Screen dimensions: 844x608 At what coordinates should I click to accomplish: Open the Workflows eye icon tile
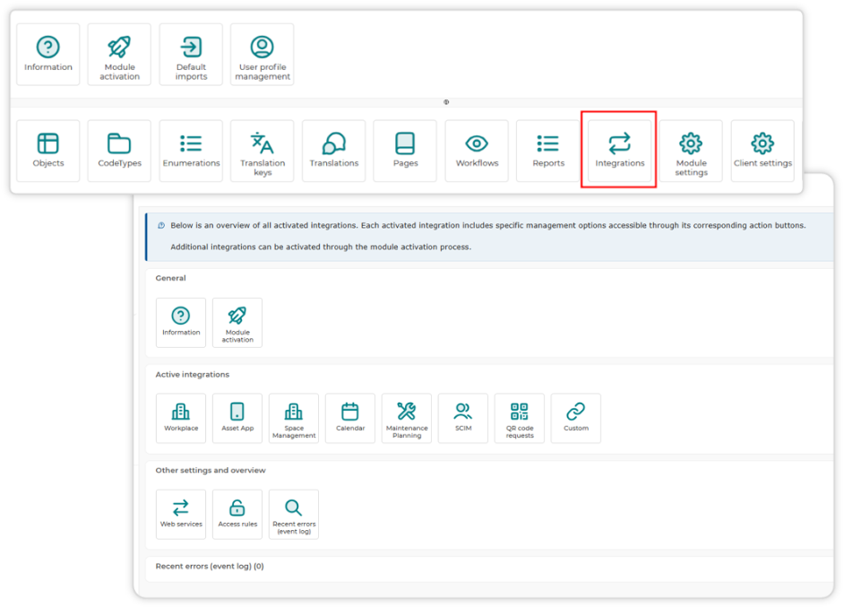(x=477, y=151)
